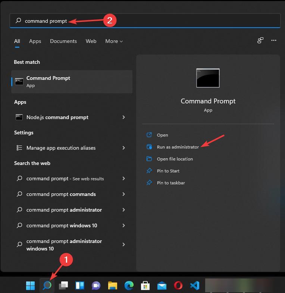Click the Pin to Start pin icon
285x293 pixels.
tap(149, 171)
